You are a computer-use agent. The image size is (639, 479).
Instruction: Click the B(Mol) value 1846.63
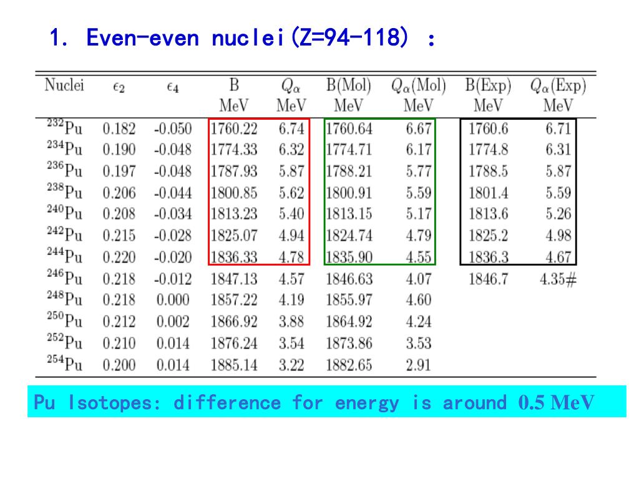click(349, 279)
